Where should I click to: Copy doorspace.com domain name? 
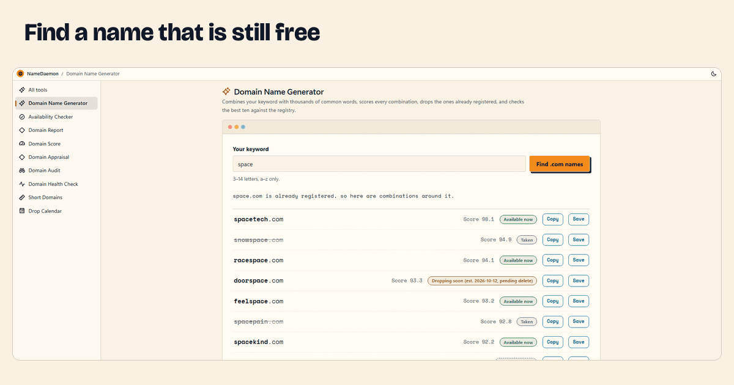click(553, 280)
